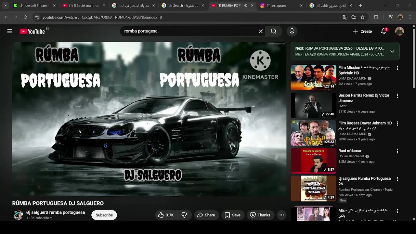The height and width of the screenshot is (234, 416).
Task: Open Chrome three-dot menu
Action: pos(409,17)
